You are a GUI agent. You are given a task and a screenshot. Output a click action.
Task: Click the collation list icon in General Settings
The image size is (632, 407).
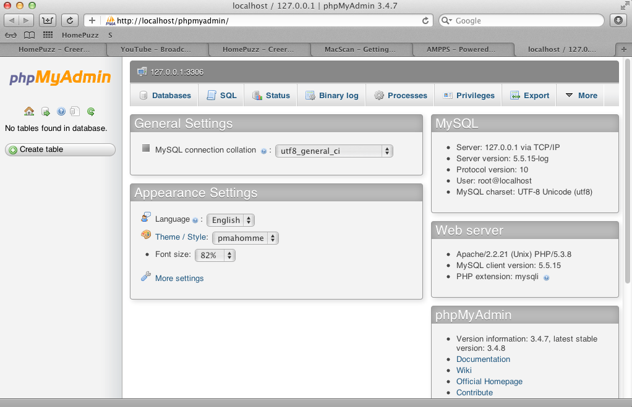(146, 148)
